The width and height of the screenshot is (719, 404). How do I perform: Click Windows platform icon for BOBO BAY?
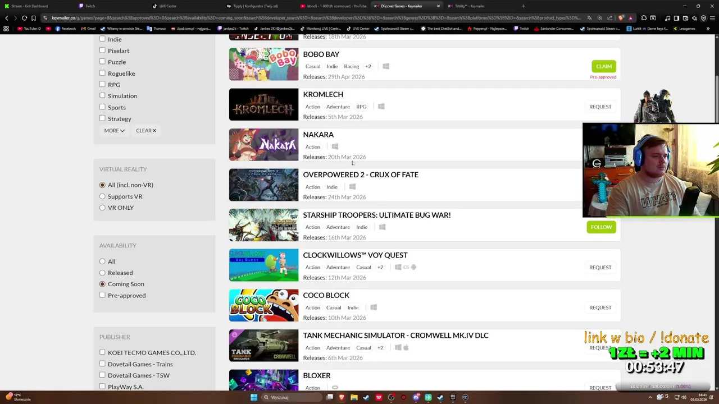click(x=386, y=66)
